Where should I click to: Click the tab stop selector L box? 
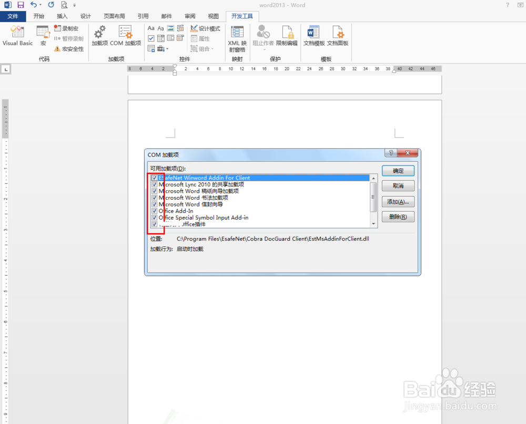tap(6, 69)
